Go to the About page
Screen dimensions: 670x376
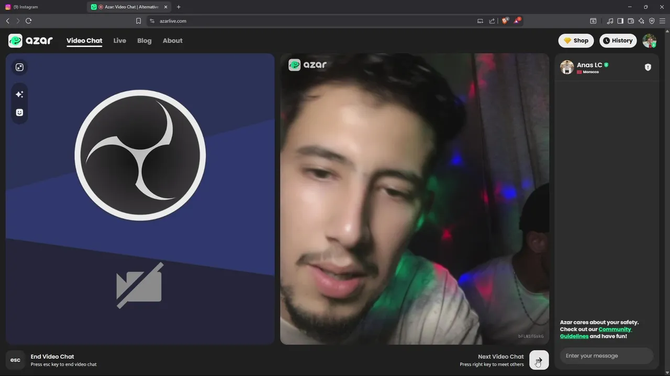[x=173, y=41]
